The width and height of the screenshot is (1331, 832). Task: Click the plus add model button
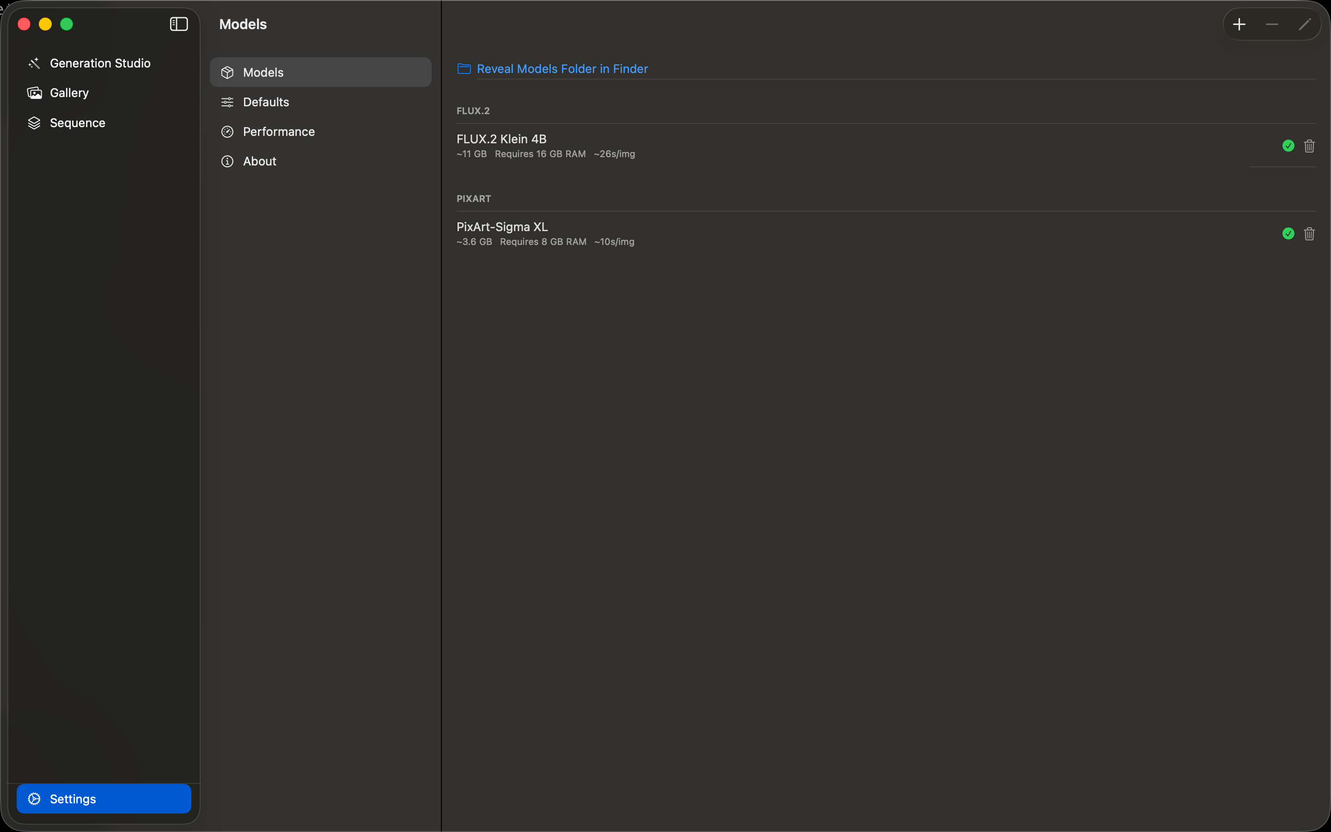pos(1239,24)
